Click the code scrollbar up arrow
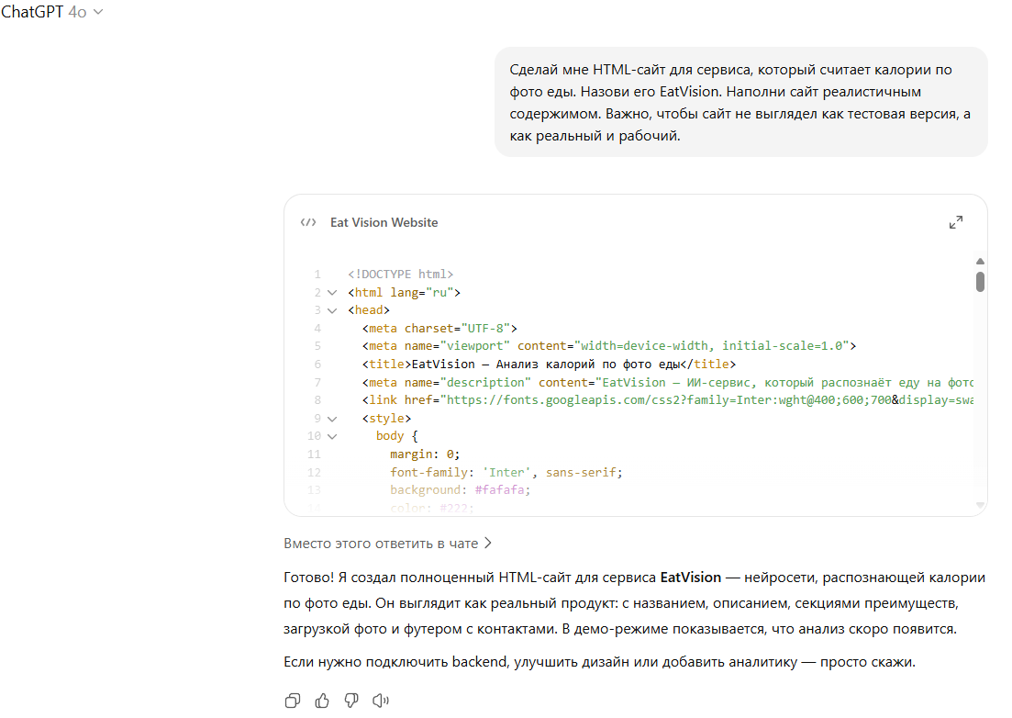Image resolution: width=1012 pixels, height=718 pixels. [980, 261]
